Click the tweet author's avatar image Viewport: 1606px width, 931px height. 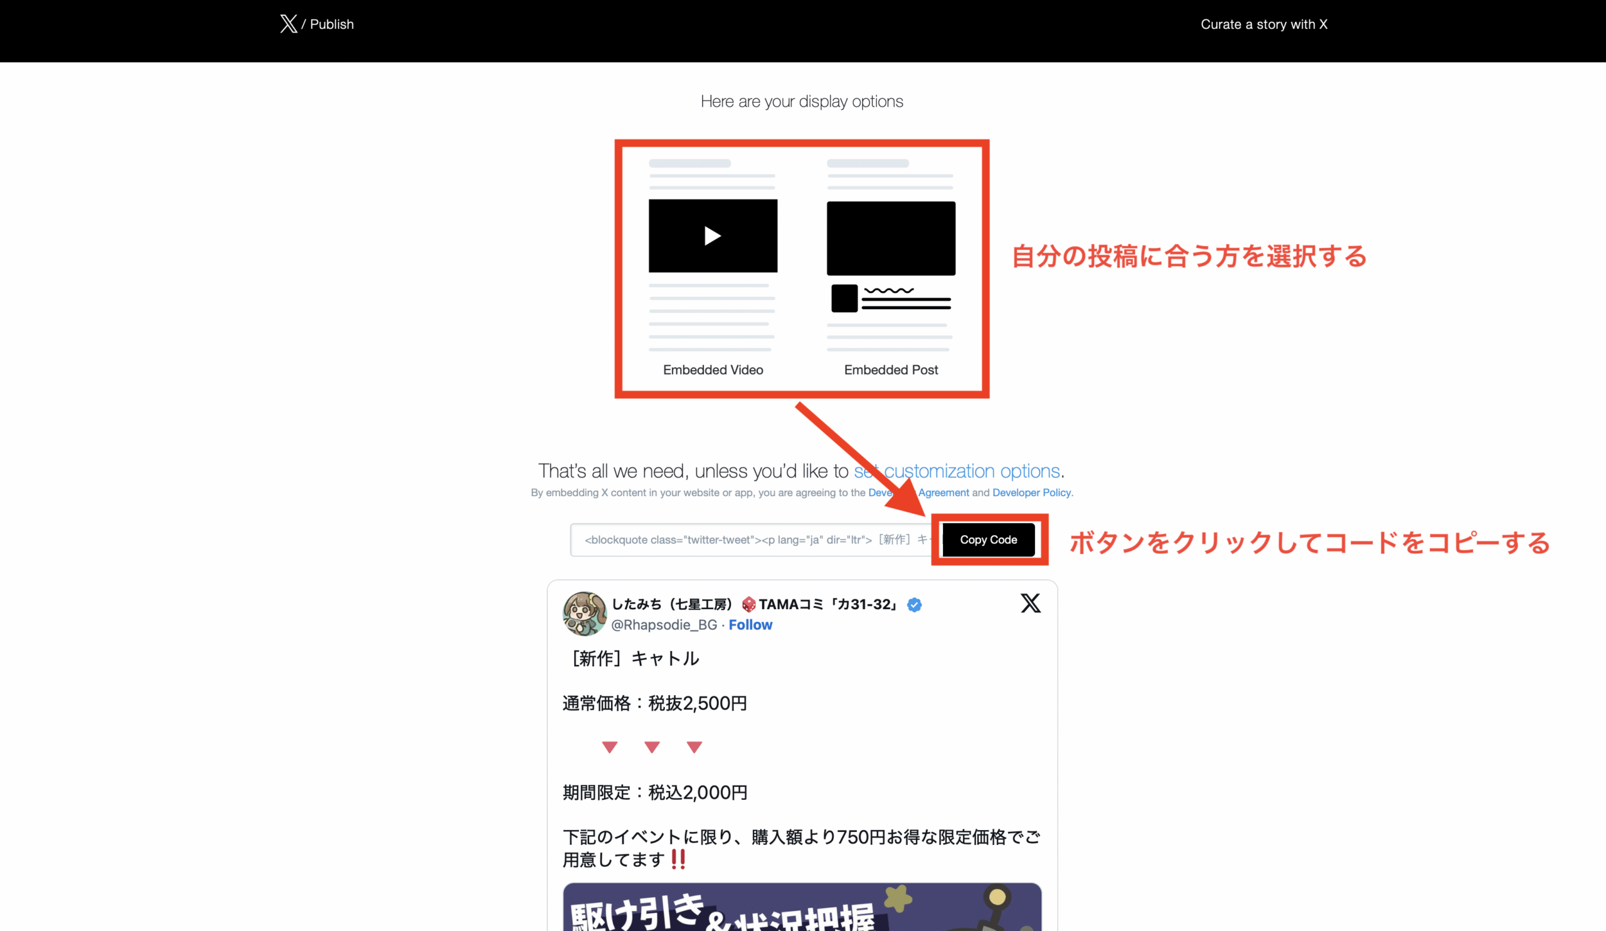[584, 614]
